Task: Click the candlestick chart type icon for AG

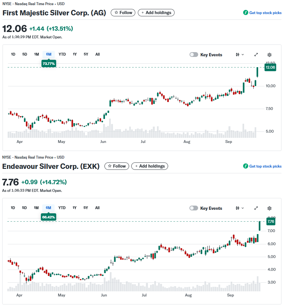Action: (x=238, y=55)
